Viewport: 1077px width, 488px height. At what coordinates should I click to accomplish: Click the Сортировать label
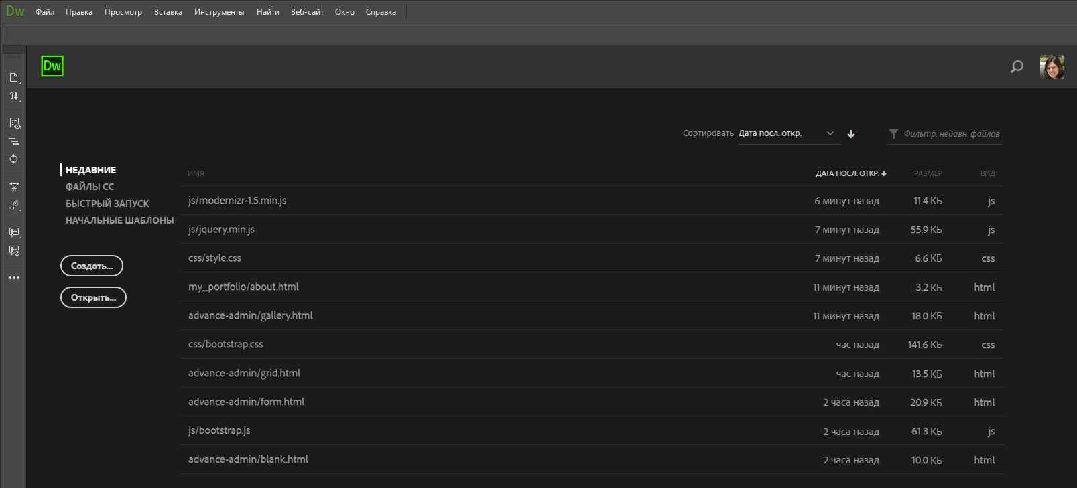click(x=708, y=133)
